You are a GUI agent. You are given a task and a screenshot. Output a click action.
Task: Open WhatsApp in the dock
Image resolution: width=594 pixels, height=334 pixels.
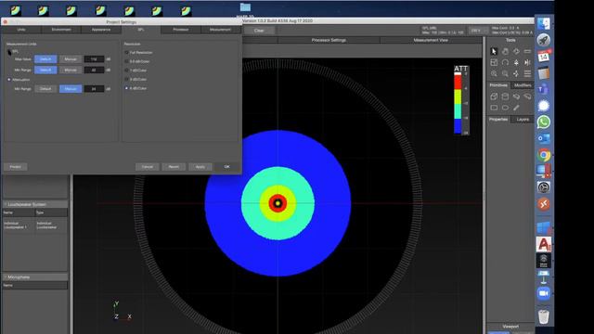point(544,122)
